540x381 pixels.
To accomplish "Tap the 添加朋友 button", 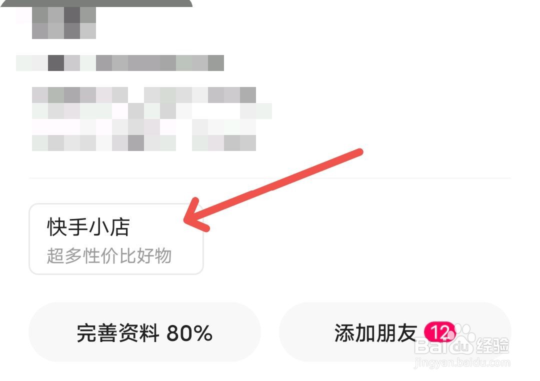I will click(x=395, y=332).
